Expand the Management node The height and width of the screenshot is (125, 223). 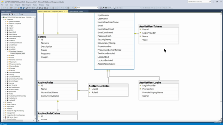(4, 113)
